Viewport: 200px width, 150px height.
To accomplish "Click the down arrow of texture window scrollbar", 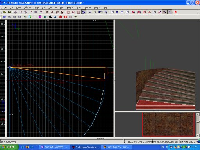I will coord(198,136).
